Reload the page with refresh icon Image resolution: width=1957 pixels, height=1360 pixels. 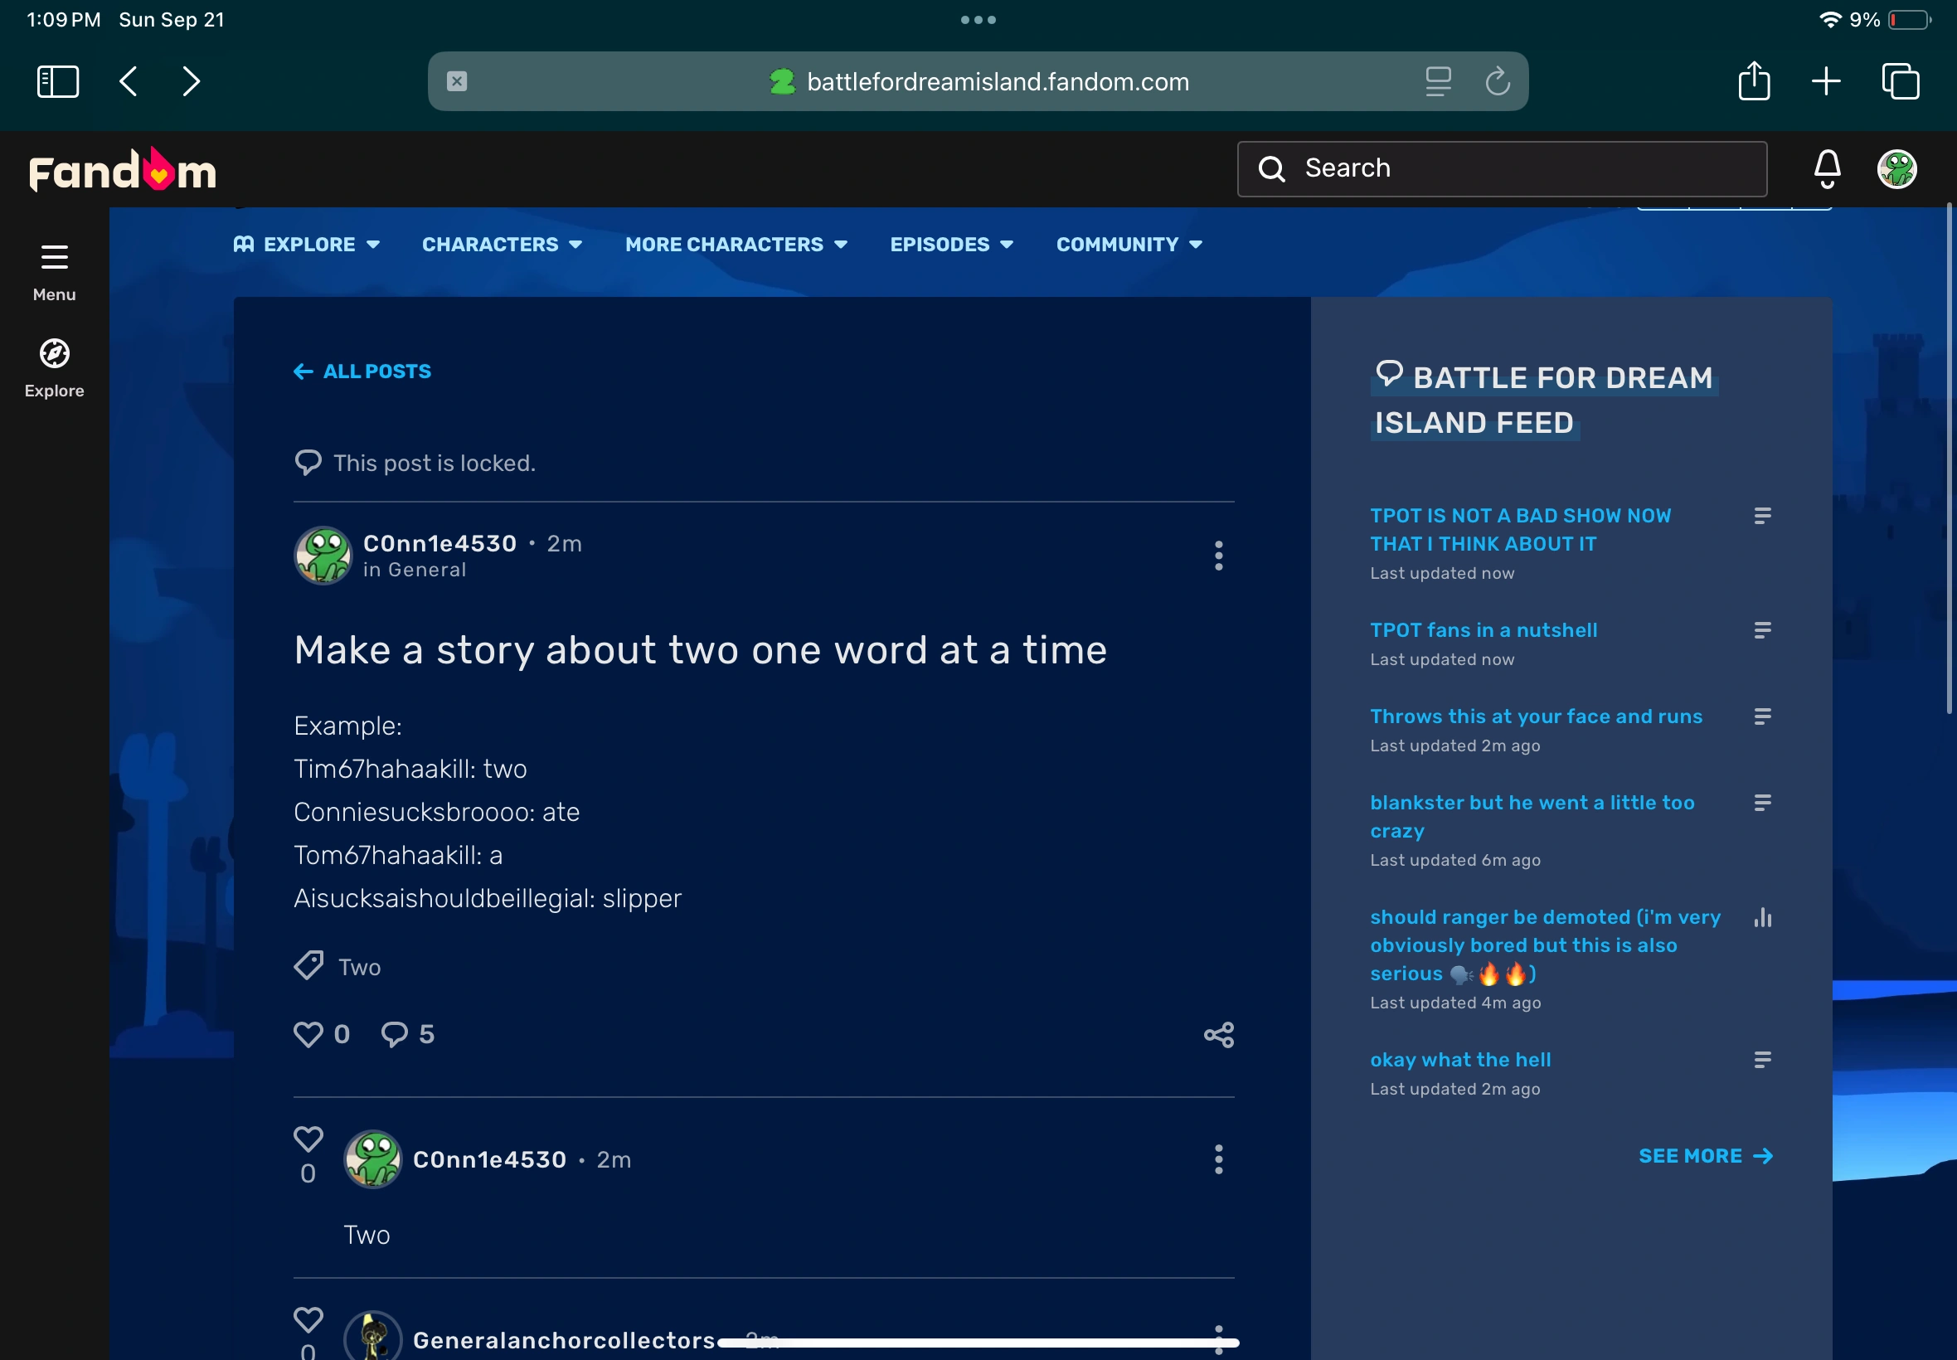pos(1497,82)
